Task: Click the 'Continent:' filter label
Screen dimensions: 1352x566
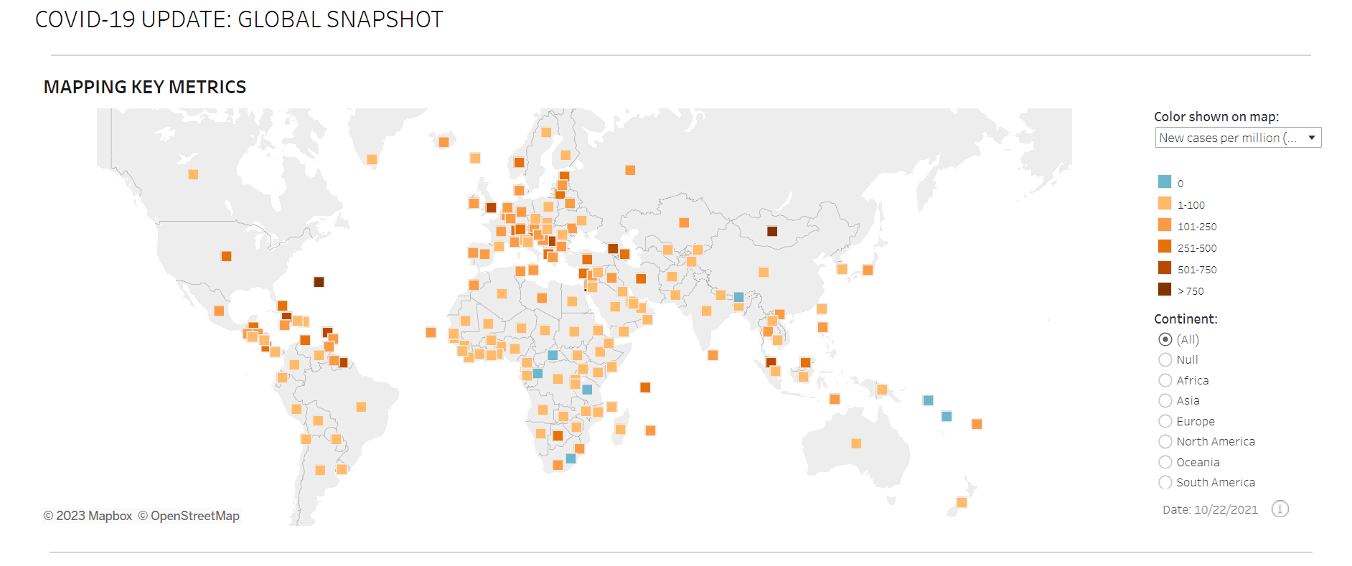Action: [1186, 319]
